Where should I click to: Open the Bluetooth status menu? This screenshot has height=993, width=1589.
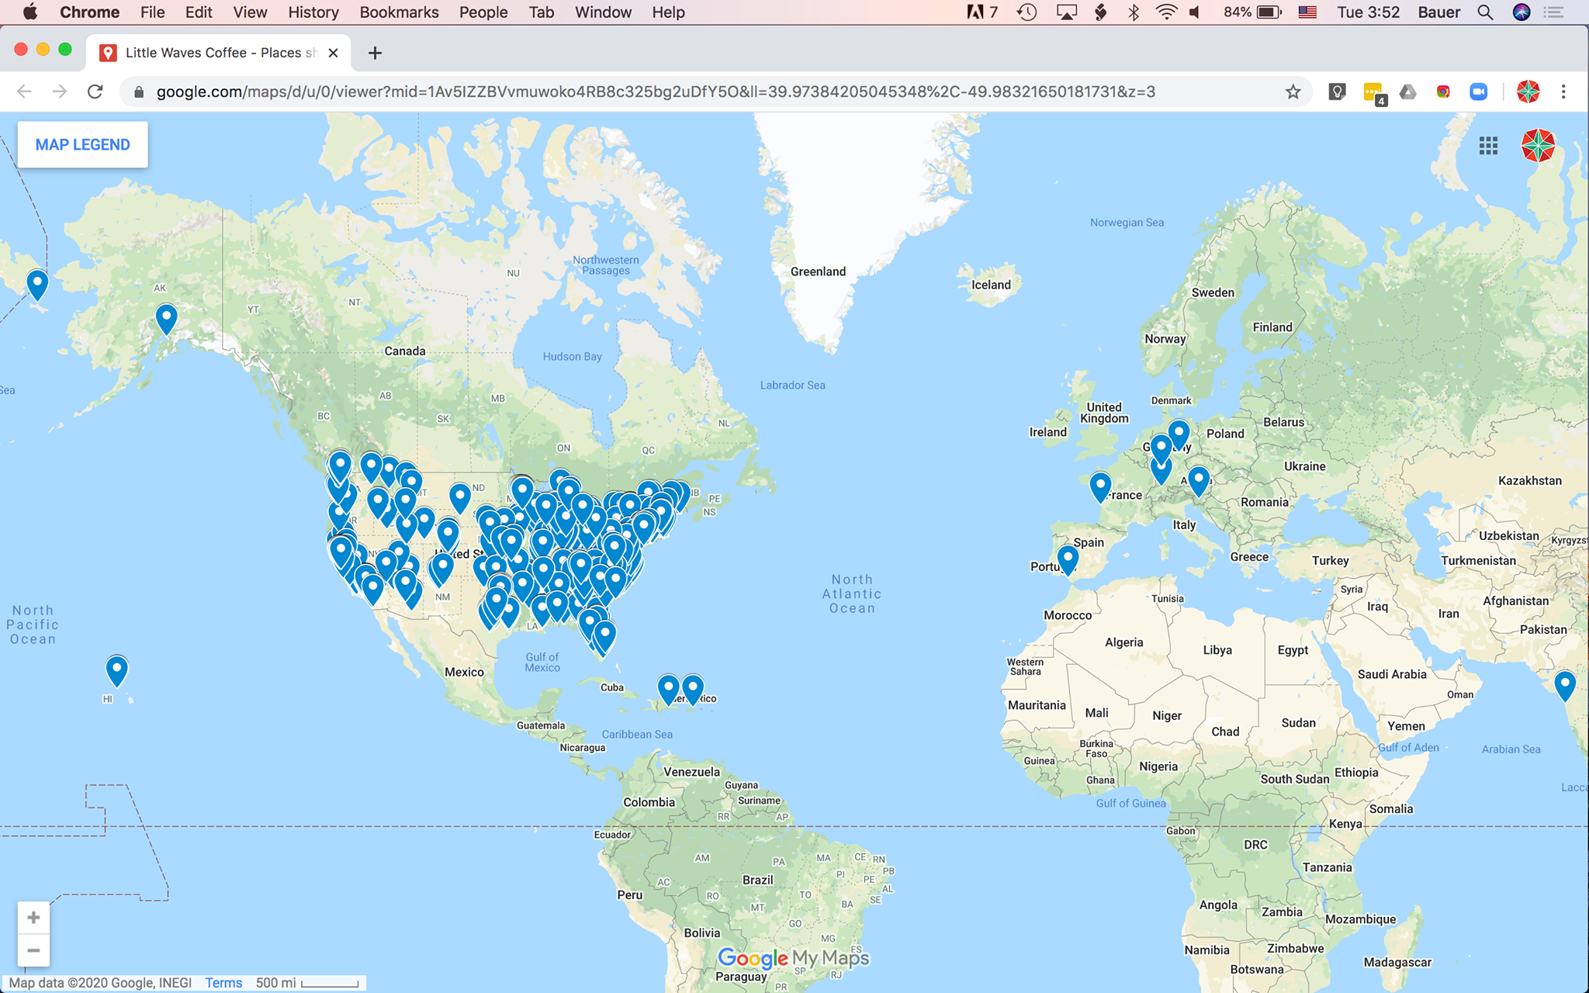tap(1134, 12)
